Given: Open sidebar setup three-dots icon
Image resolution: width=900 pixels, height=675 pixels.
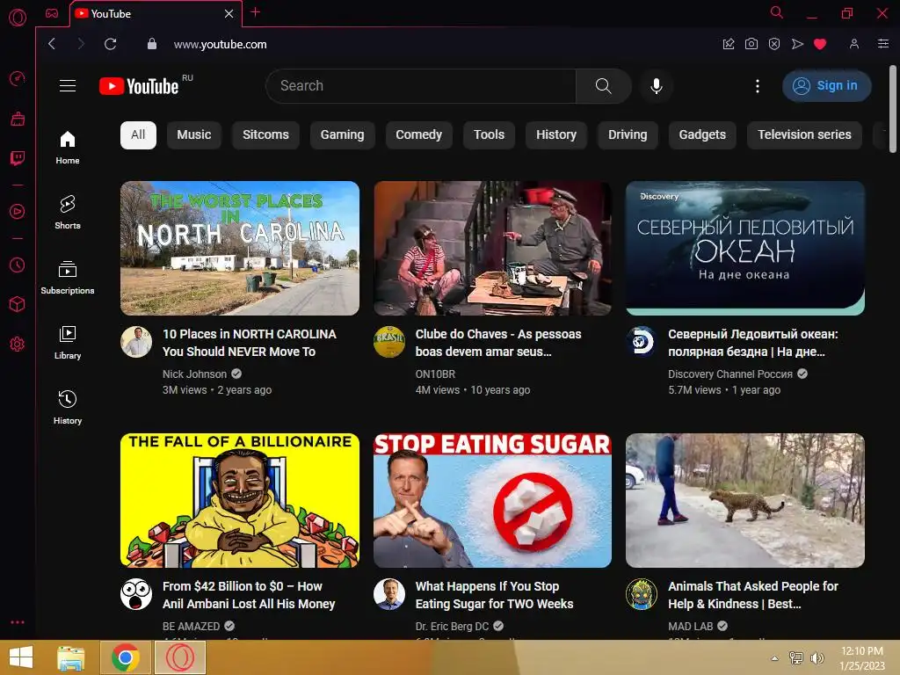Looking at the screenshot, I should point(18,622).
